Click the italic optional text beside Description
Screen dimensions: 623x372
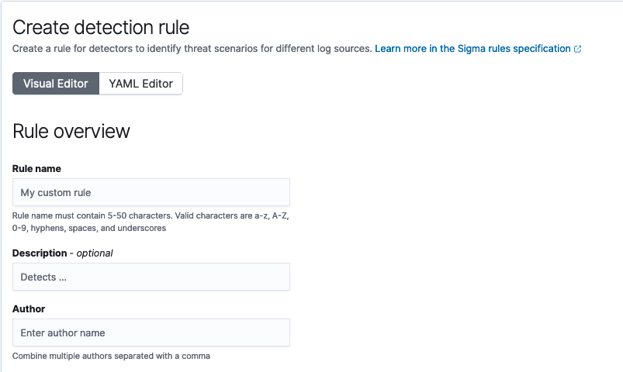(95, 253)
